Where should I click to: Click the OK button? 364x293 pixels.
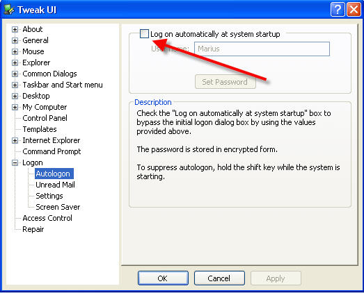(163, 278)
